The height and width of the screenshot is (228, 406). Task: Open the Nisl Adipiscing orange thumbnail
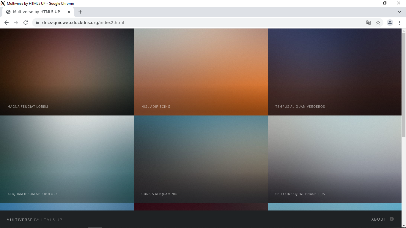click(x=201, y=72)
